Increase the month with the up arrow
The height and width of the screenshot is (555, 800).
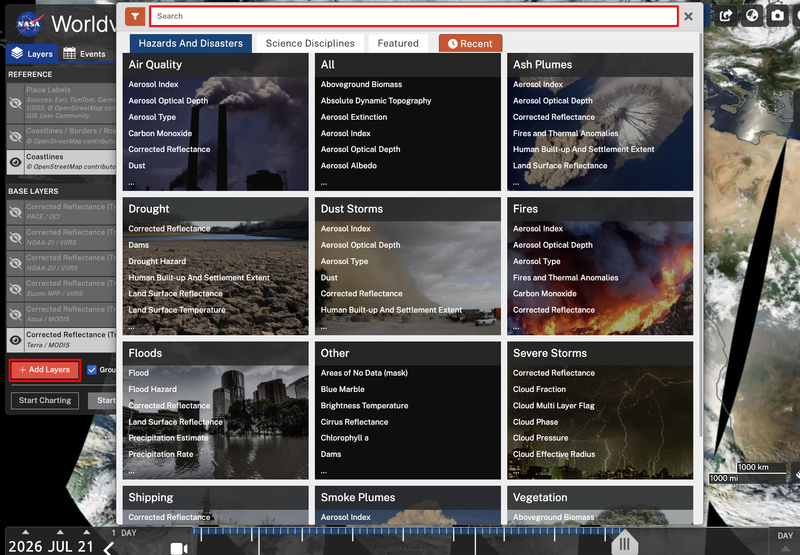[60, 532]
